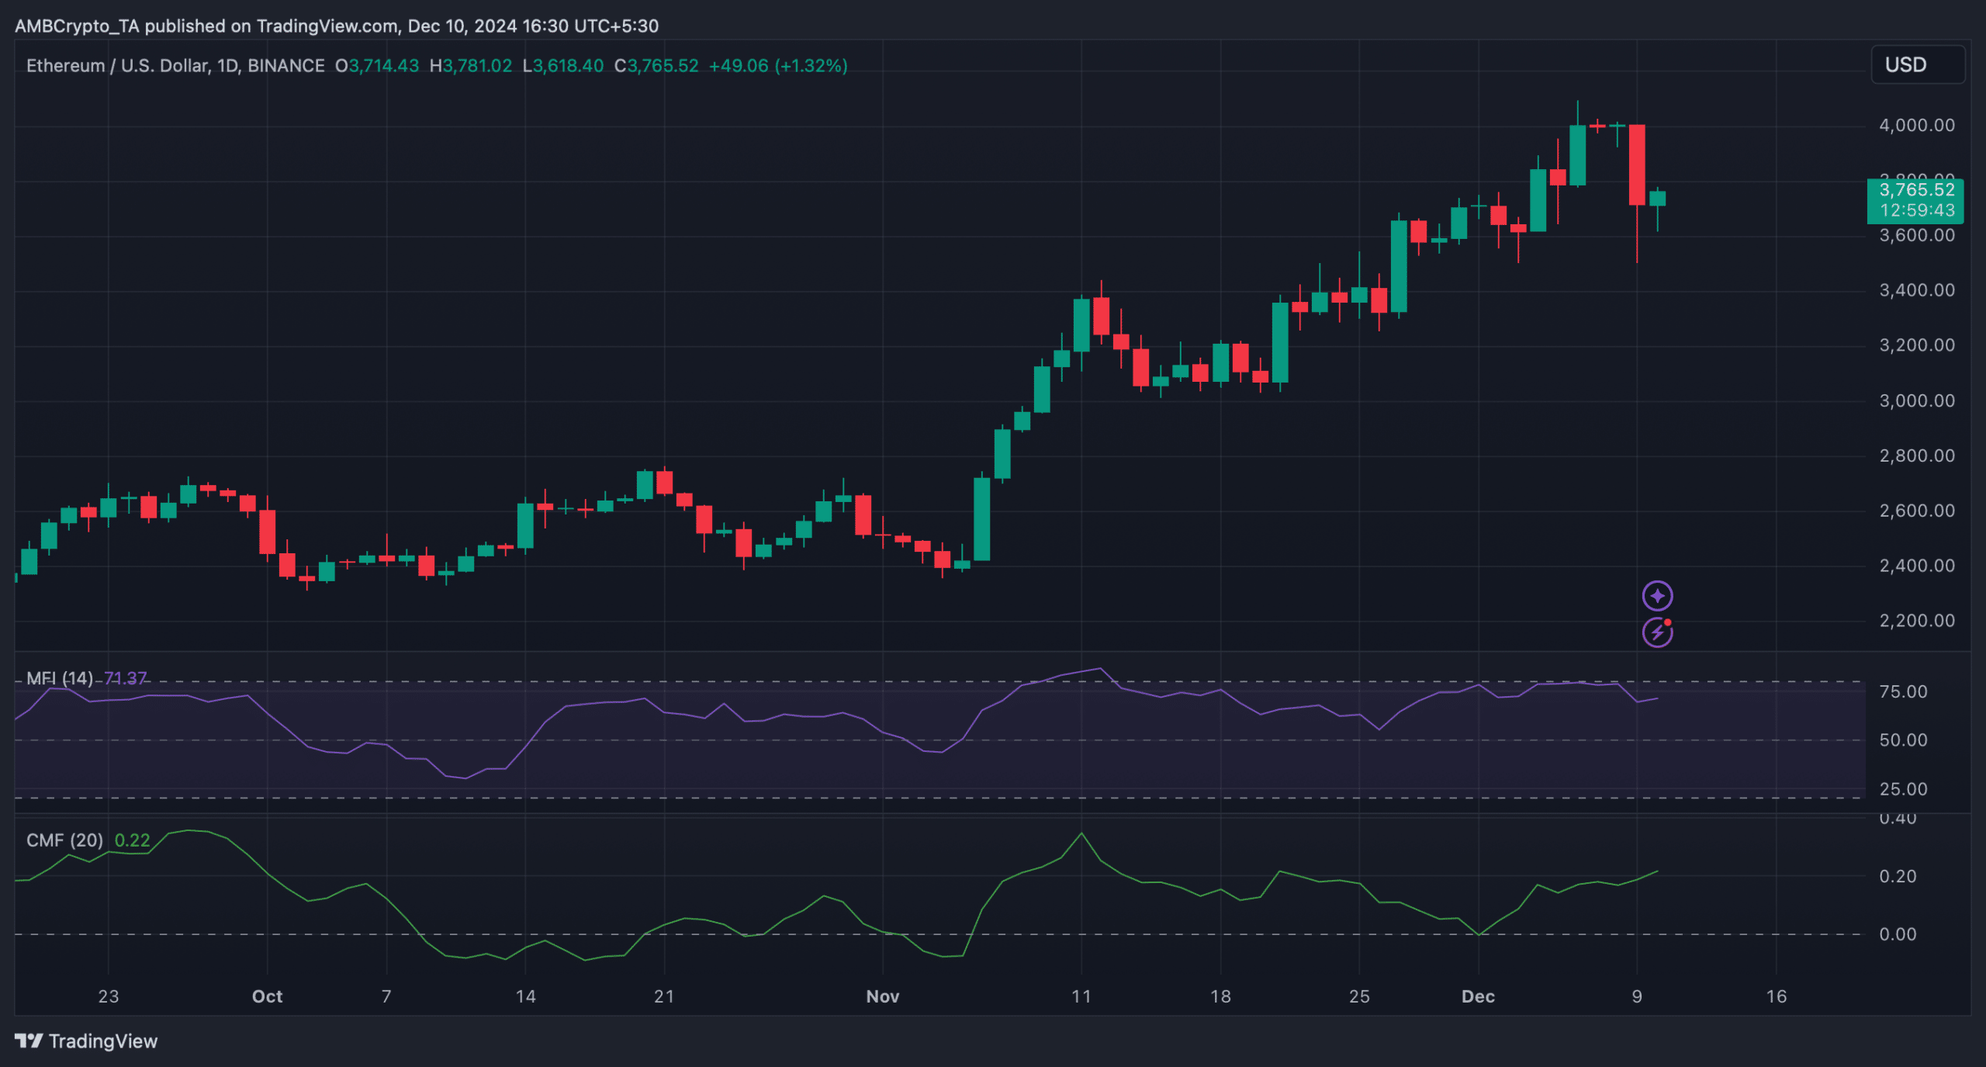Click the low price L3,618.40
Image resolution: width=1986 pixels, height=1067 pixels.
(x=563, y=66)
